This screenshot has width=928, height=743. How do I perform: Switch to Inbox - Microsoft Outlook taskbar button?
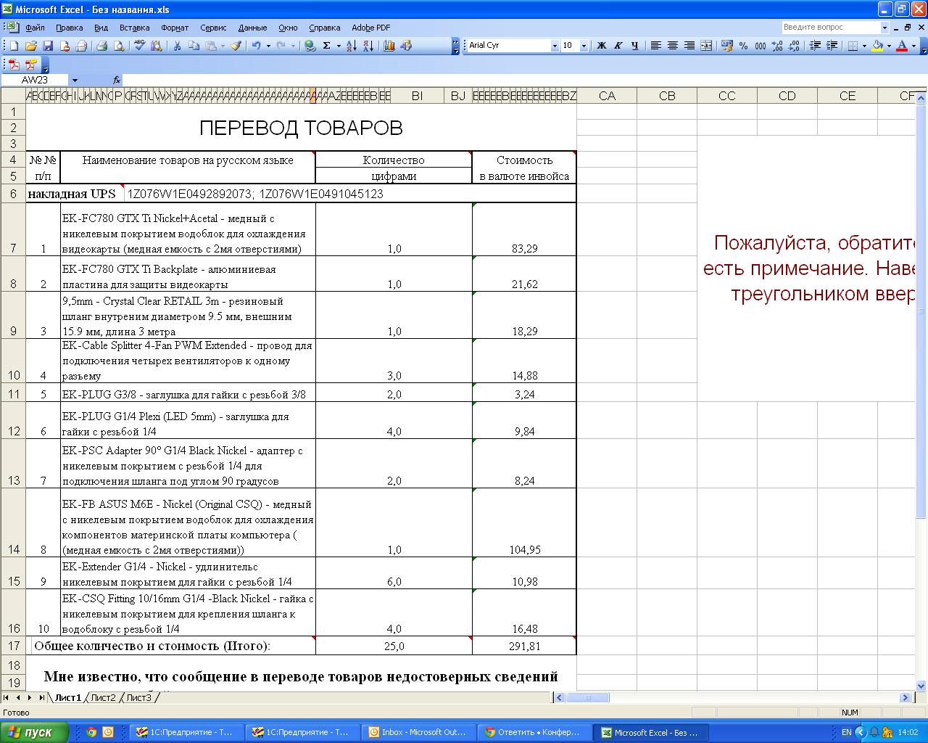coord(419,732)
